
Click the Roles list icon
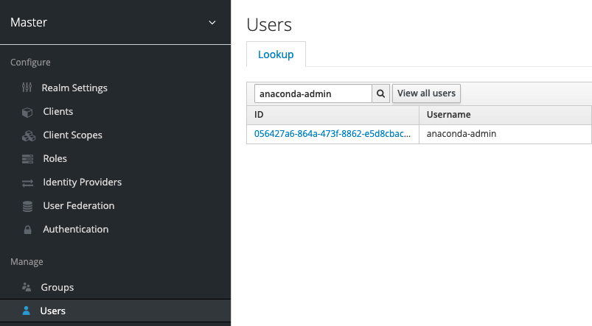pos(27,159)
